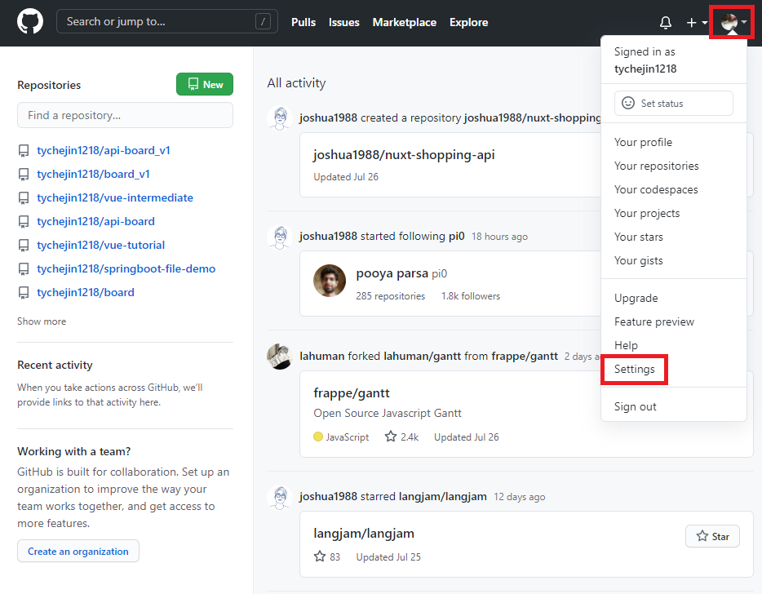Open tychejin1218/board_v1 repository link
The height and width of the screenshot is (594, 762).
(93, 175)
